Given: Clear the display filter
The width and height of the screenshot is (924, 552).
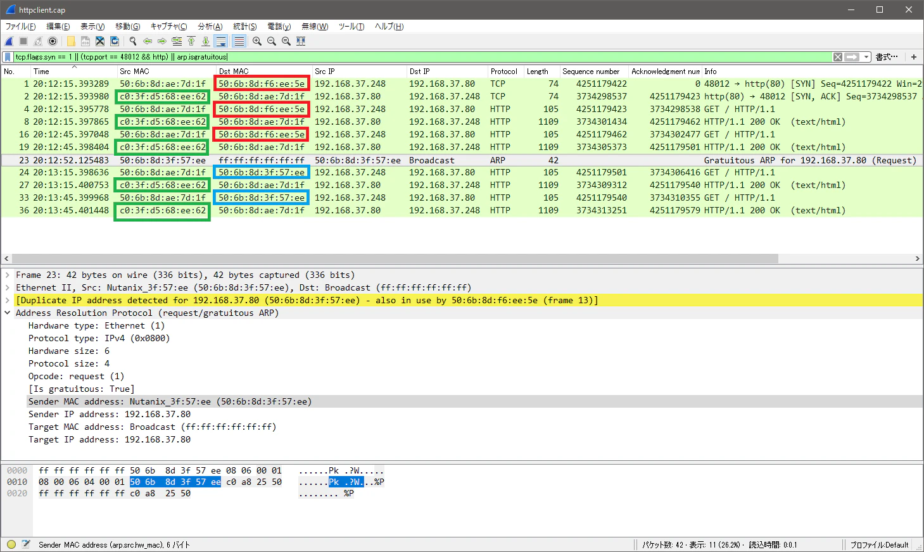Looking at the screenshot, I should click(838, 57).
